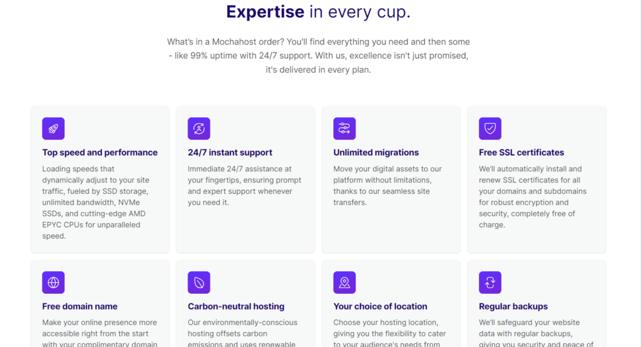The width and height of the screenshot is (641, 347).
Task: Choose the Regular backups heading
Action: tap(513, 306)
